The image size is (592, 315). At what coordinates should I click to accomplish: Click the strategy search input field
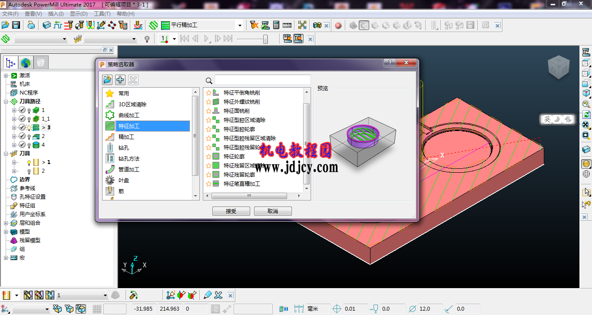[x=263, y=80]
